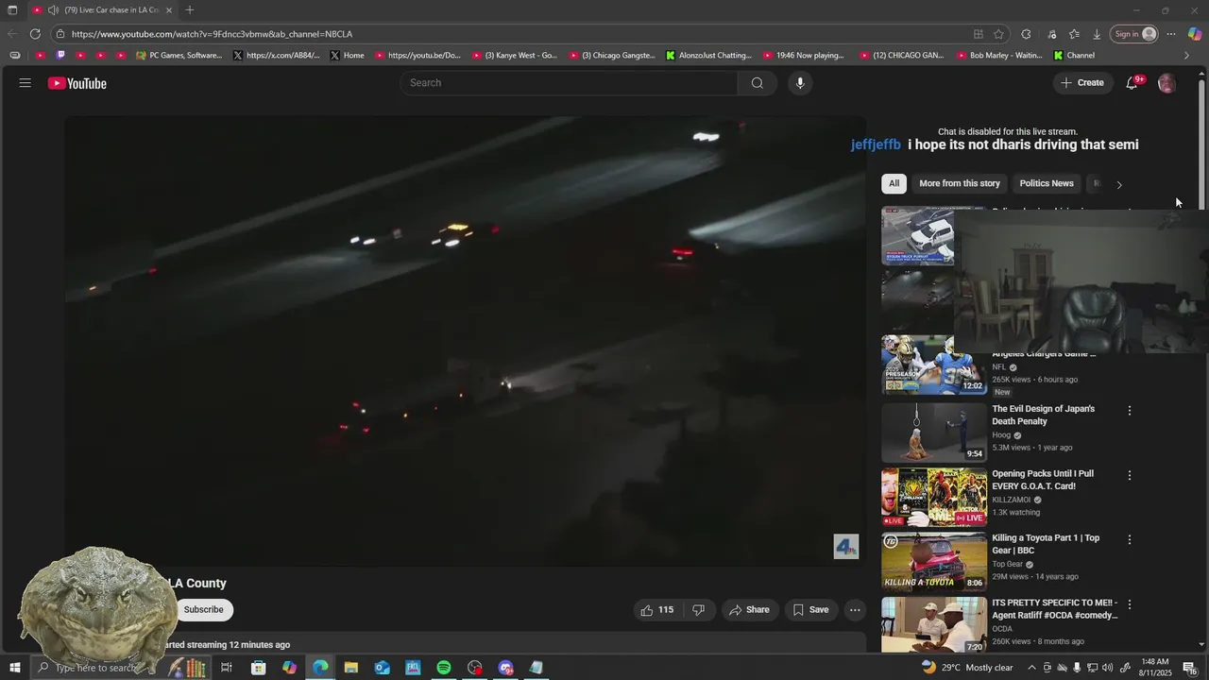Open Microsoft Store from the taskbar
Viewport: 1209px width, 680px height.
coord(259,668)
